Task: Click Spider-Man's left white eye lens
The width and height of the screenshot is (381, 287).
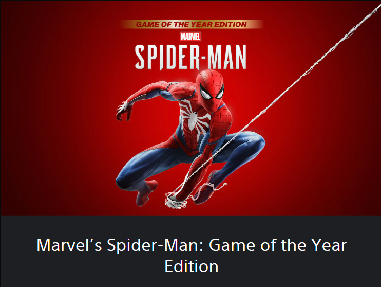Action: pyautogui.click(x=205, y=93)
